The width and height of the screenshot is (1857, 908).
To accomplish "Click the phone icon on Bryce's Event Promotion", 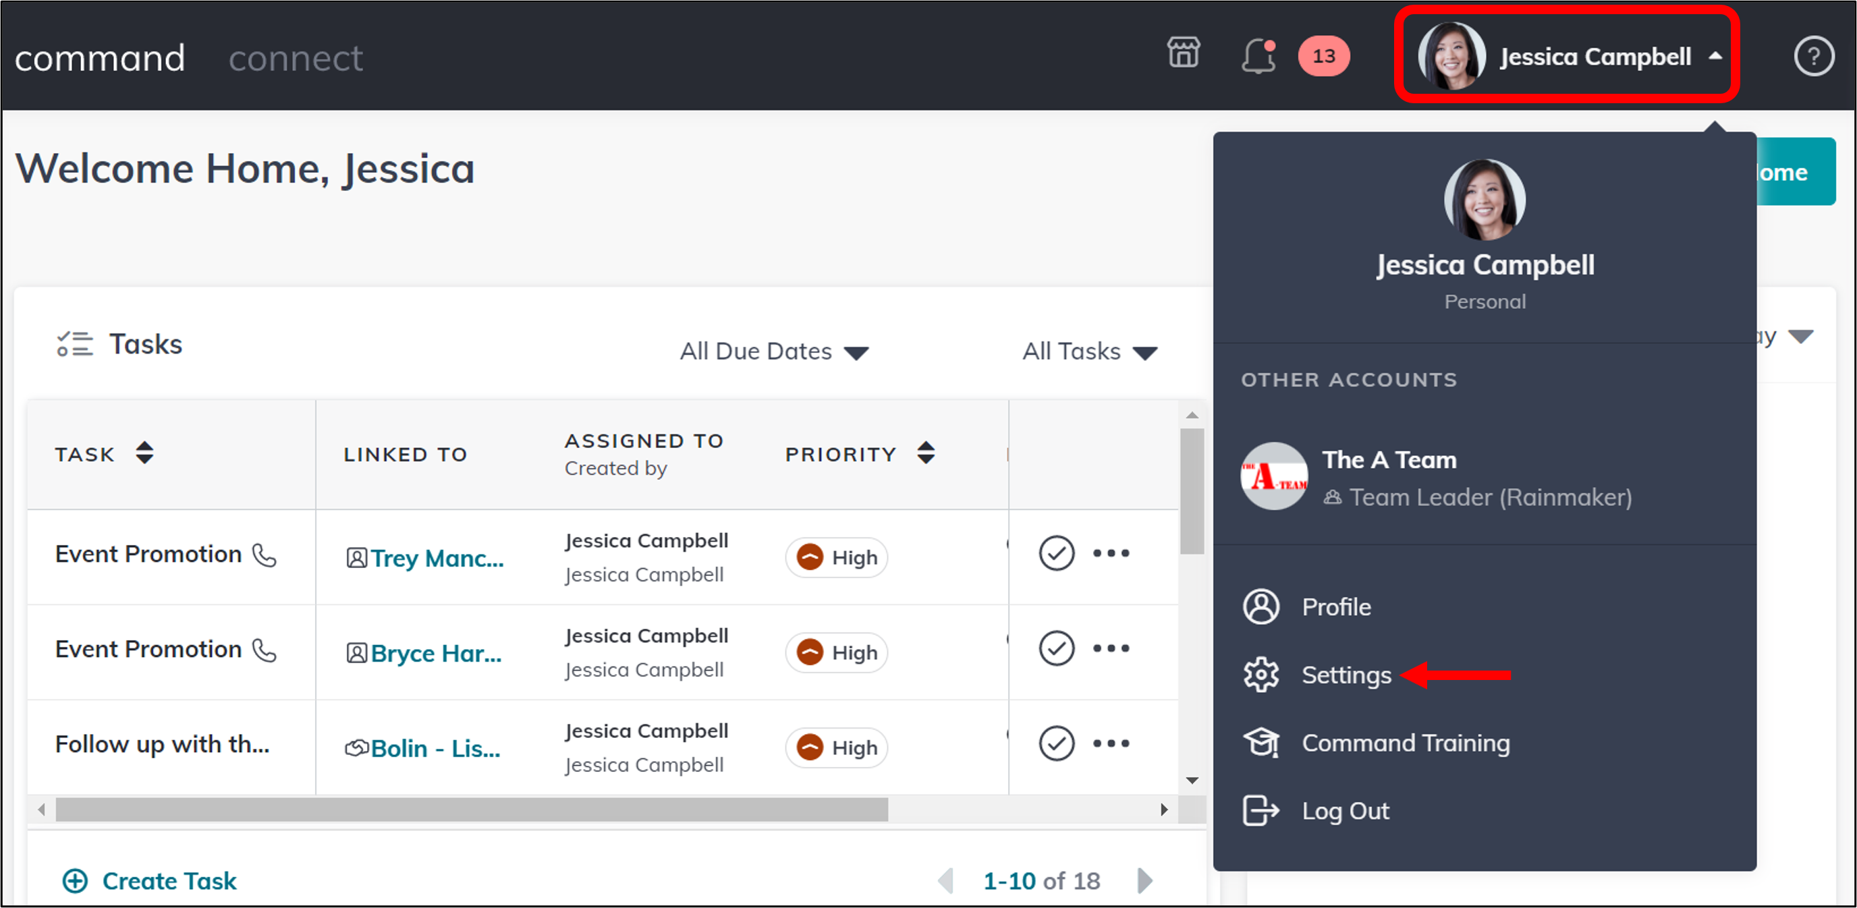I will click(265, 650).
